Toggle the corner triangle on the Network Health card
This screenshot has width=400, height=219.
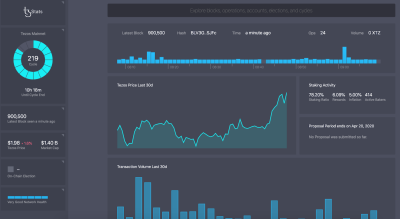coord(63,190)
